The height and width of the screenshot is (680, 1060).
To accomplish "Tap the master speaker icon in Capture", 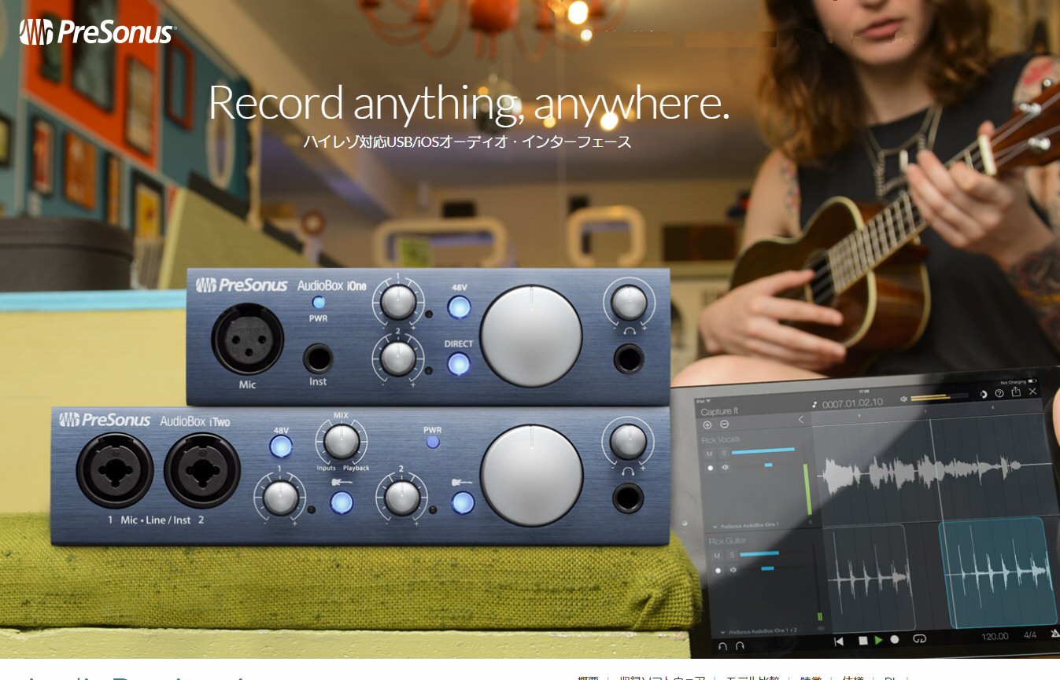I will coord(903,399).
